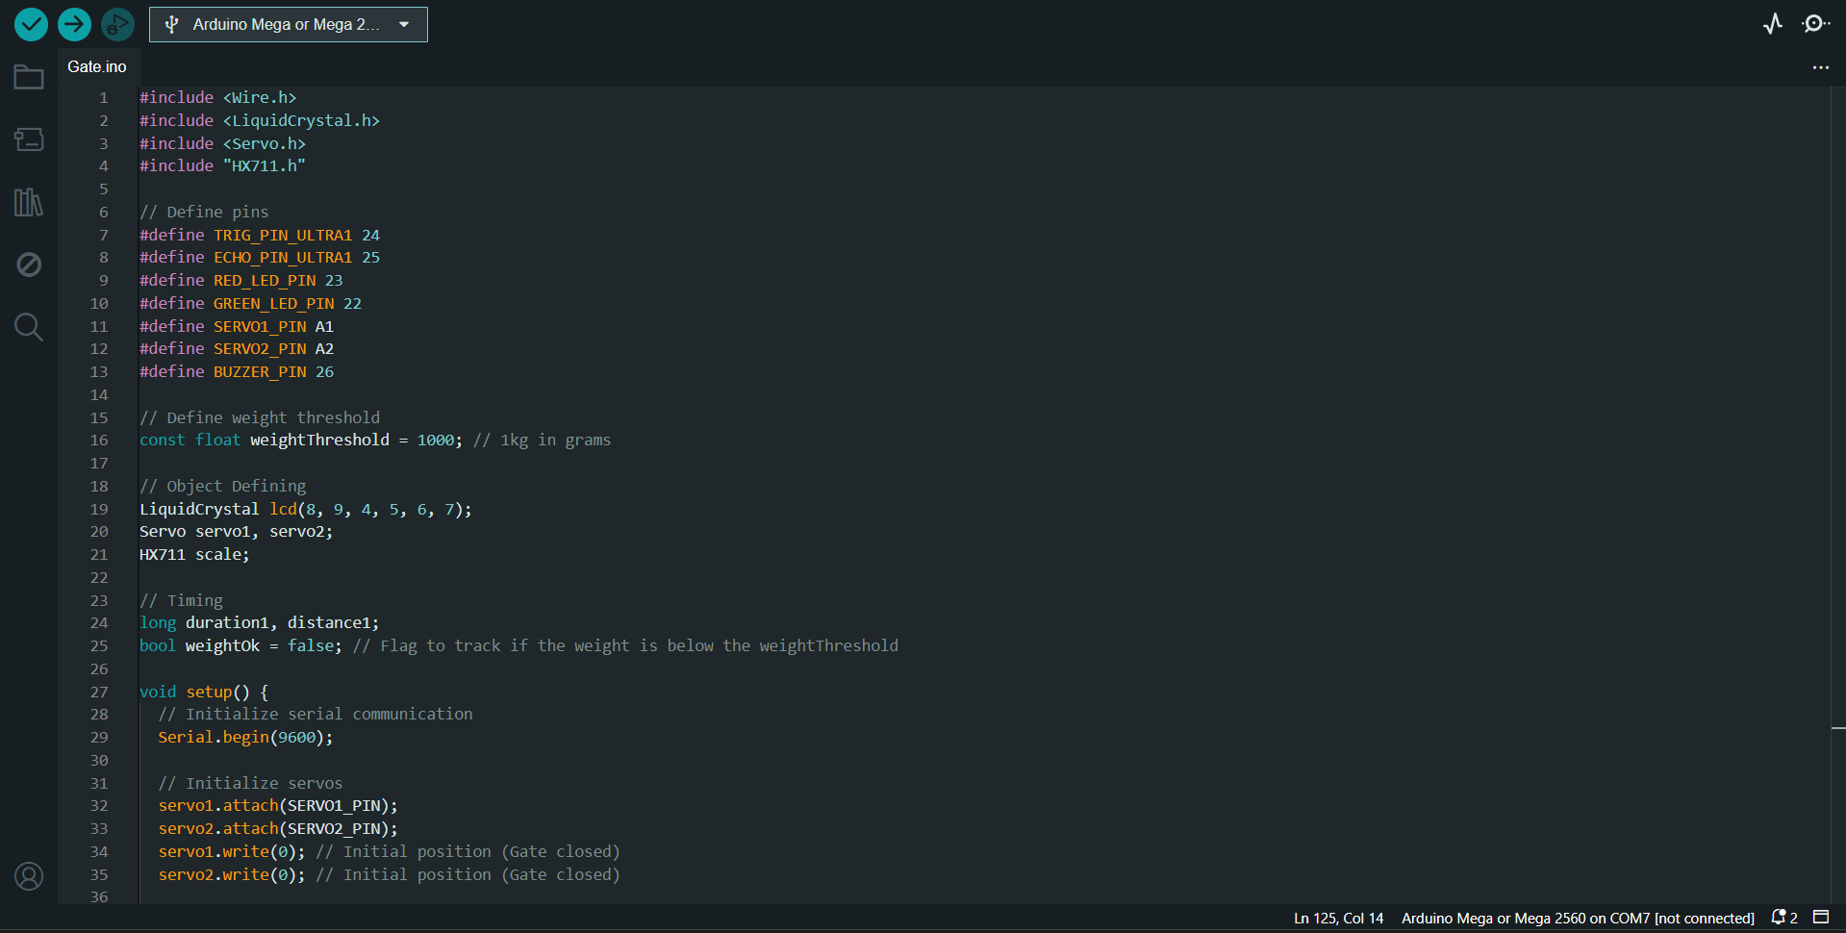1846x933 pixels.
Task: Click on "HX711 scale;" line
Action: pos(194,555)
